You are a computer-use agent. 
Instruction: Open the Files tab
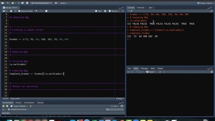click(x=129, y=68)
